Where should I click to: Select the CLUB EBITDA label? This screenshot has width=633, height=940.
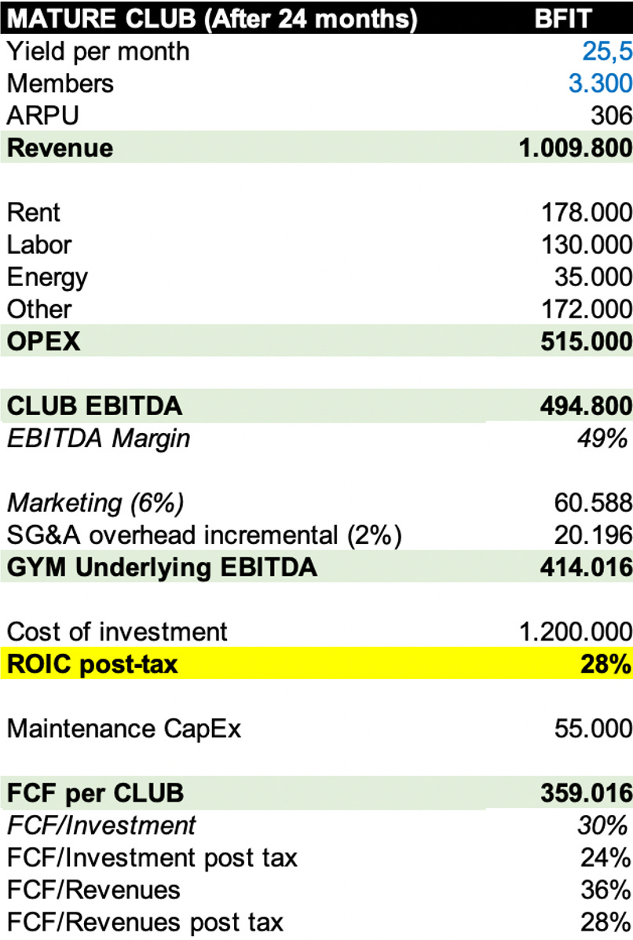pyautogui.click(x=94, y=406)
